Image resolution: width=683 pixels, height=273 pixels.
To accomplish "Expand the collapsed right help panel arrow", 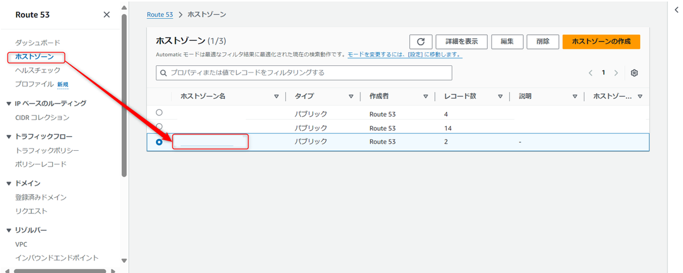I will coord(676,10).
